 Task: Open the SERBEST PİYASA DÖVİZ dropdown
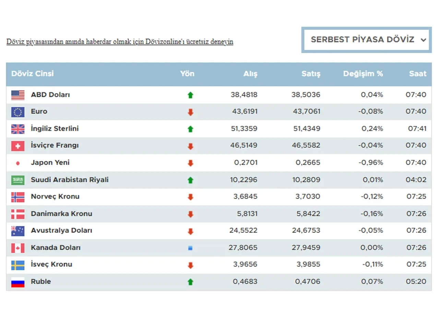[366, 40]
